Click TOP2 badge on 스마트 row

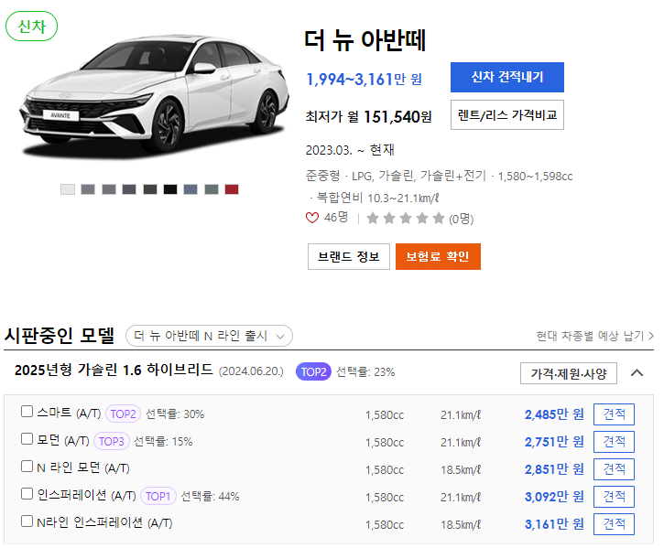pyautogui.click(x=124, y=414)
